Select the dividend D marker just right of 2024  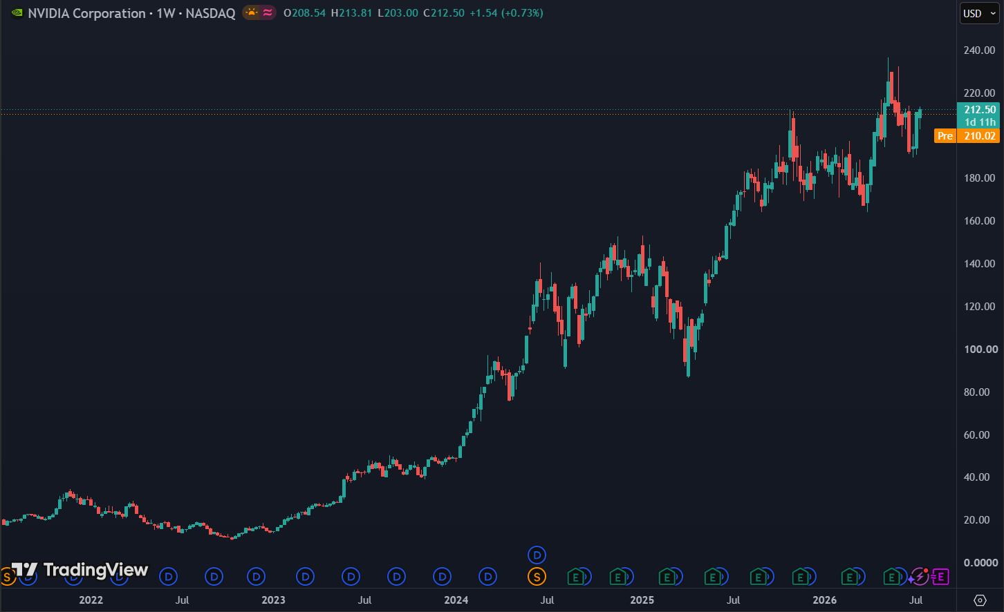(488, 576)
